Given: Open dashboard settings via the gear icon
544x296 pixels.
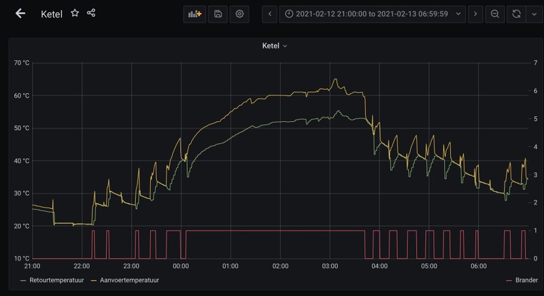Looking at the screenshot, I should click(239, 14).
